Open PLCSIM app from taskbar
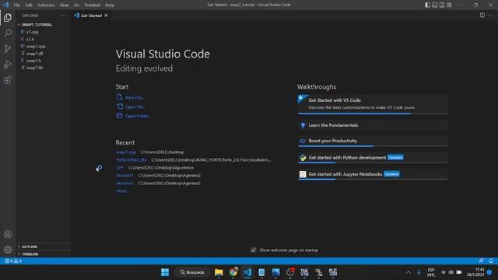 pos(333,272)
